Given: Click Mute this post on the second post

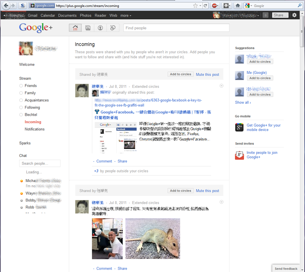Looking at the screenshot, I should pyautogui.click(x=207, y=191).
